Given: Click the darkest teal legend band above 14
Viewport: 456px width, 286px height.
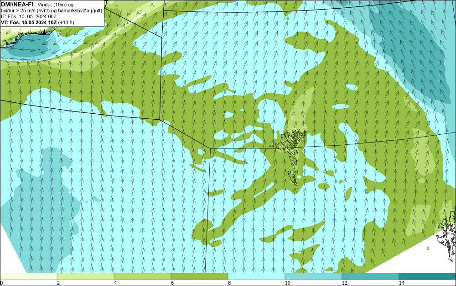Looking at the screenshot, I should pos(428,276).
